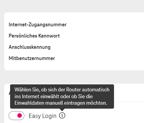Click the pink knob of the Easy Login switch
Screen dimensions: 144x123
[20, 116]
